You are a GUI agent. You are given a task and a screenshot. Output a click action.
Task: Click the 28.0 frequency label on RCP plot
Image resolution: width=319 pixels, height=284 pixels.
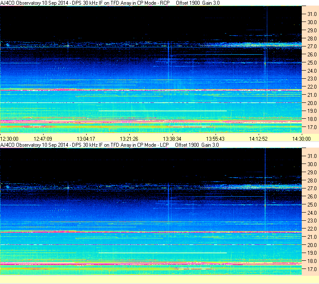[x=312, y=38]
